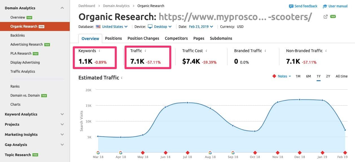Select the 1Y time range
Viewport: 355px width, 162px height.
[319, 76]
